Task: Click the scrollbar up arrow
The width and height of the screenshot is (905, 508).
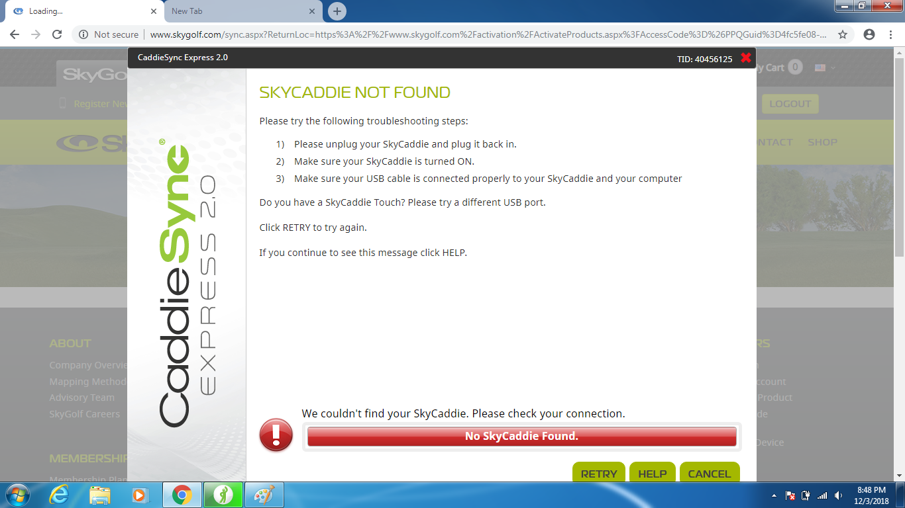Action: tap(899, 52)
